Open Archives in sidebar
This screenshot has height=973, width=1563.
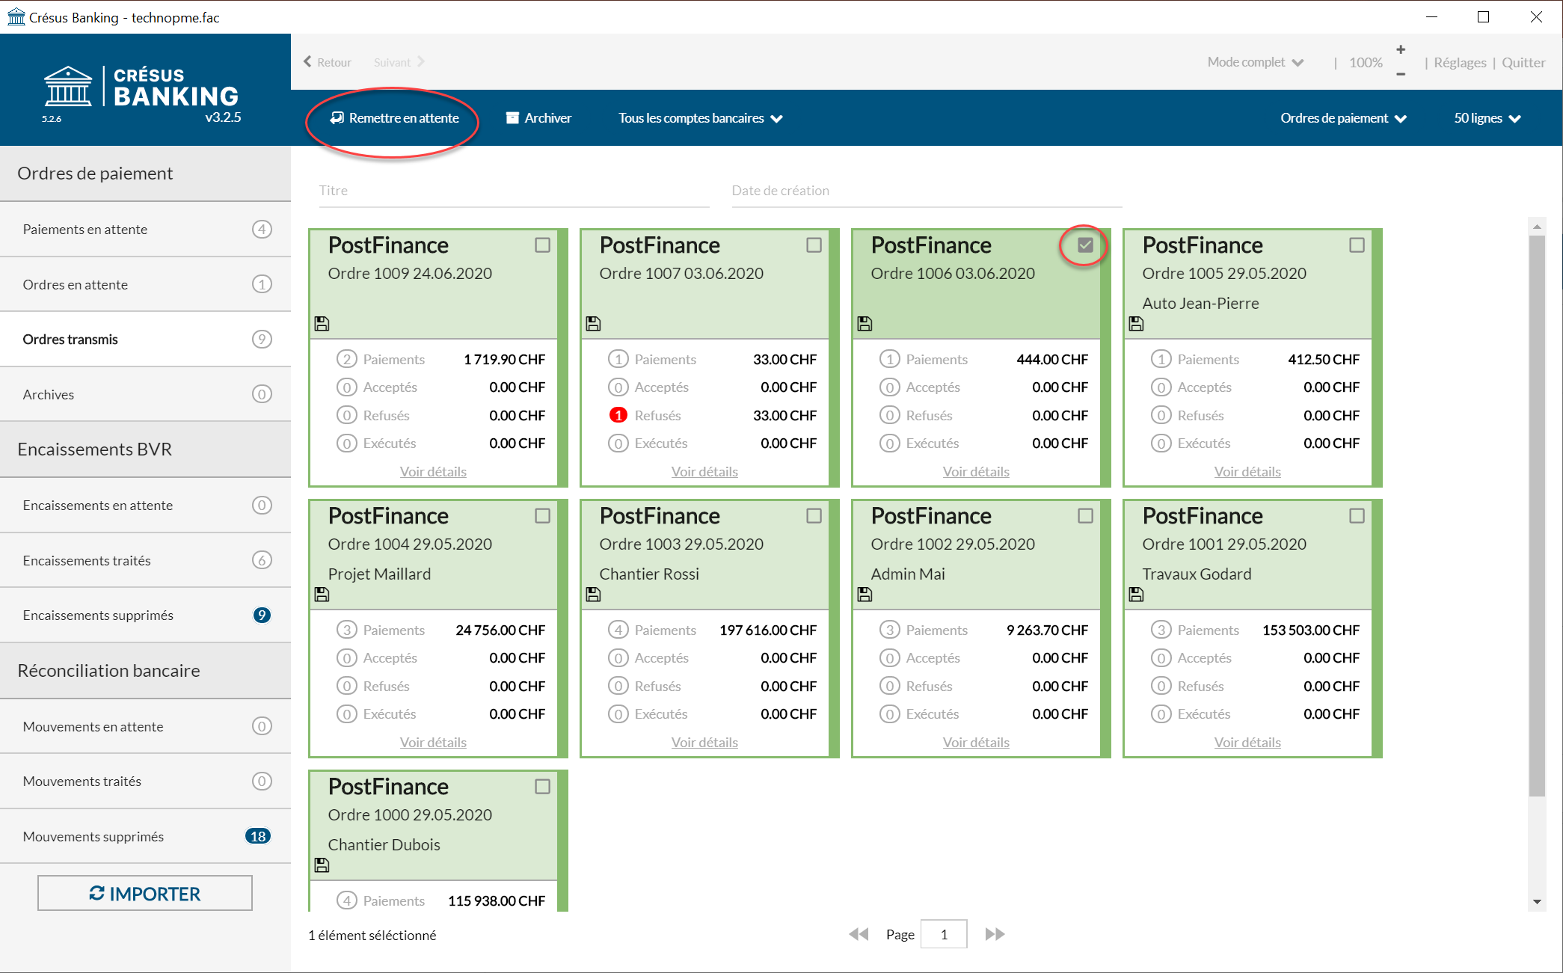(146, 394)
